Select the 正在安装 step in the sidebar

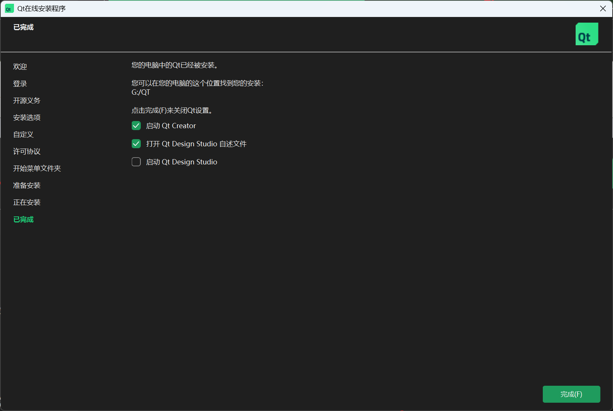point(27,202)
